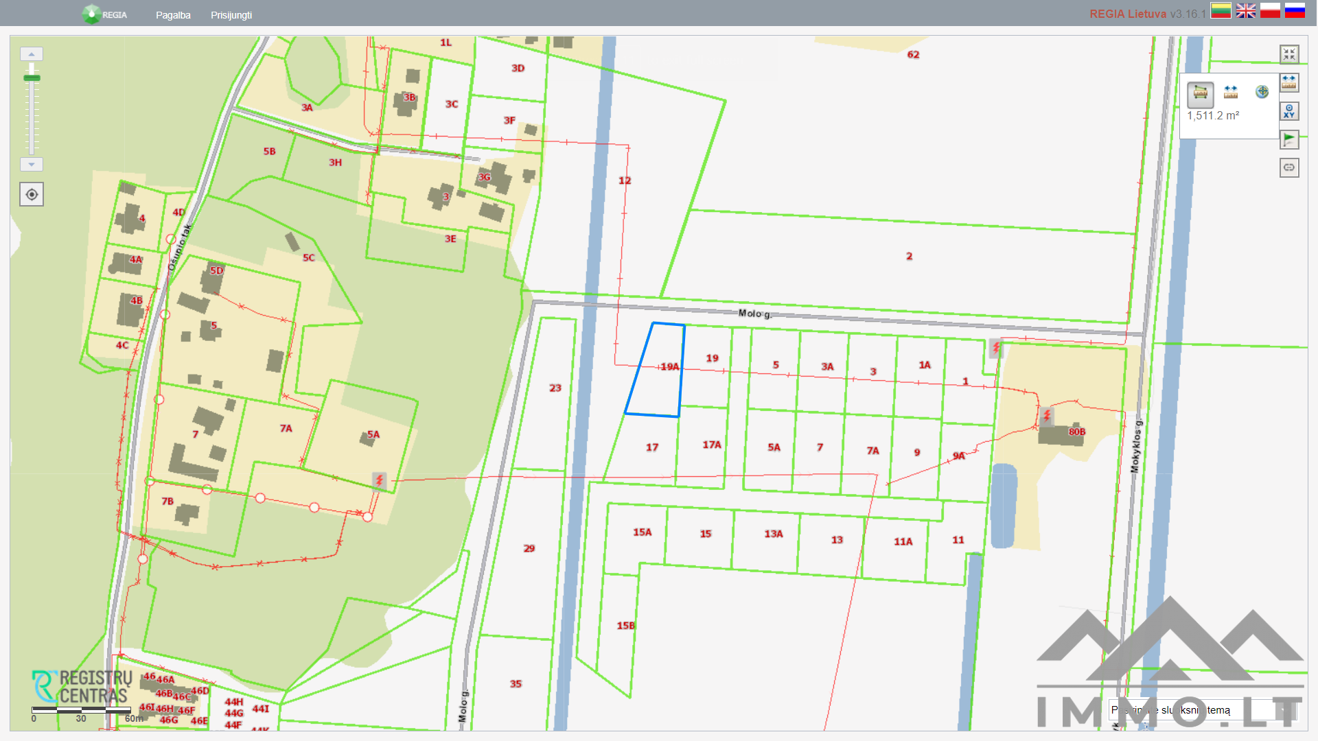Click the REGIA logo link
Image resolution: width=1318 pixels, height=741 pixels.
(104, 14)
